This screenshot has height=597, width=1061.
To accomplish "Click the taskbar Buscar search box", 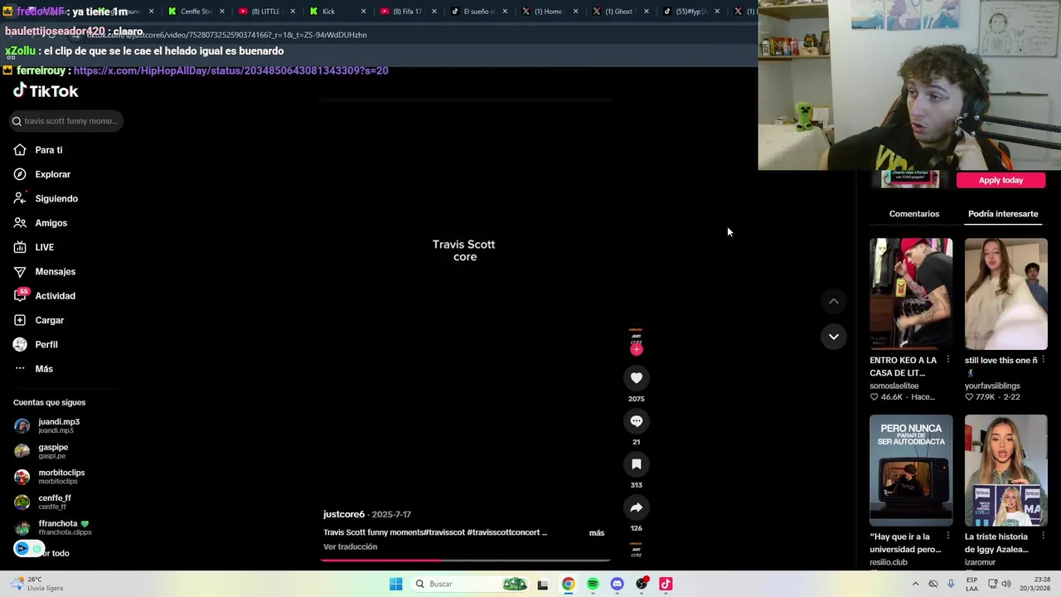I will click(x=471, y=584).
